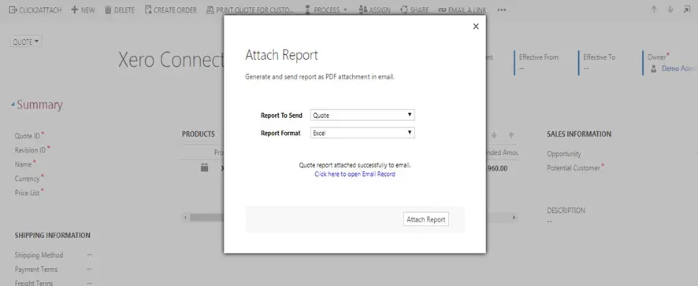698x286 pixels.
Task: Collapse the Summary section
Action: [x=13, y=104]
